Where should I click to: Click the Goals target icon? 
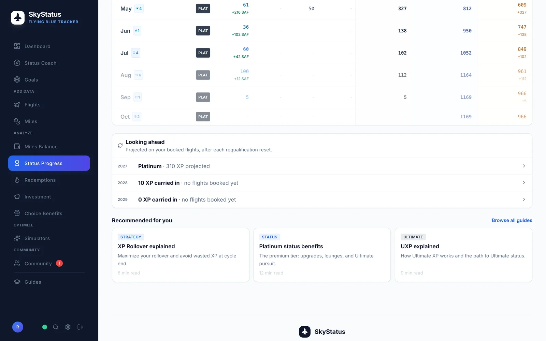click(x=17, y=79)
